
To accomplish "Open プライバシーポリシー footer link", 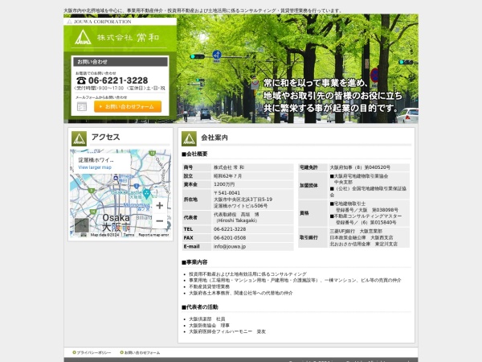I will click(94, 352).
